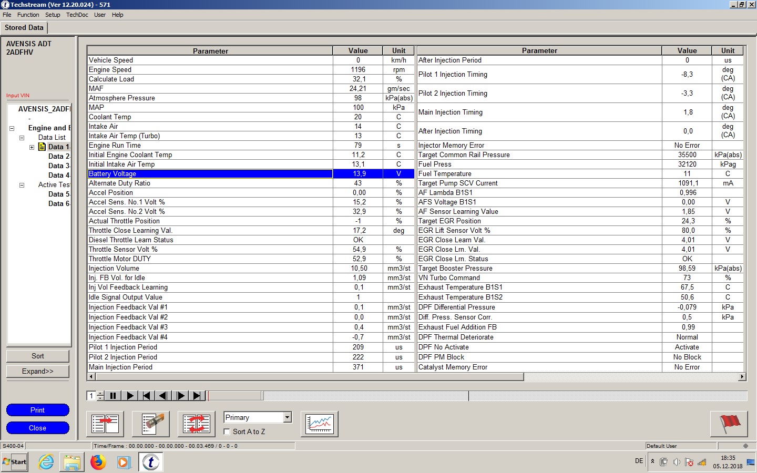Image resolution: width=757 pixels, height=473 pixels.
Task: Step forward one frame
Action: point(180,396)
